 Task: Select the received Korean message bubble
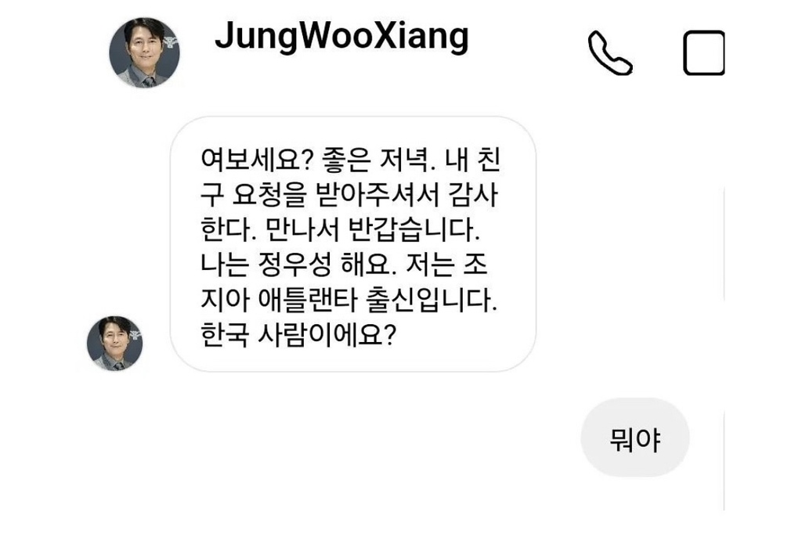(353, 244)
